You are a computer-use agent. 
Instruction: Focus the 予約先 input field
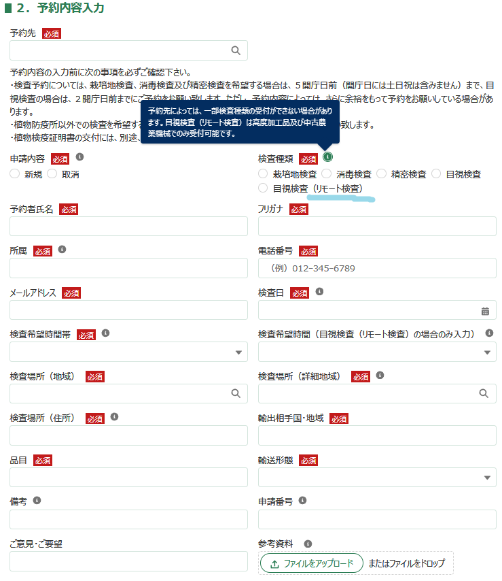click(x=128, y=50)
